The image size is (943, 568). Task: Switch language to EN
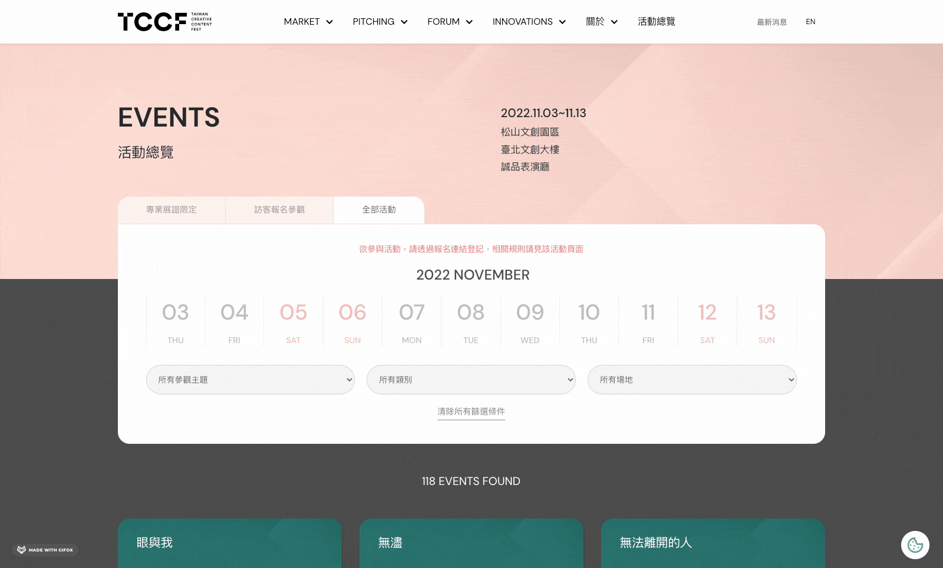tap(810, 22)
